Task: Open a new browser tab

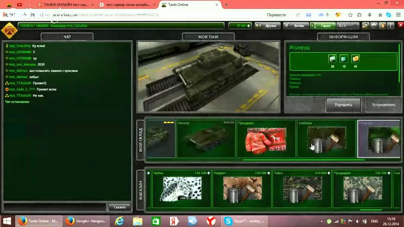Action: tap(227, 5)
